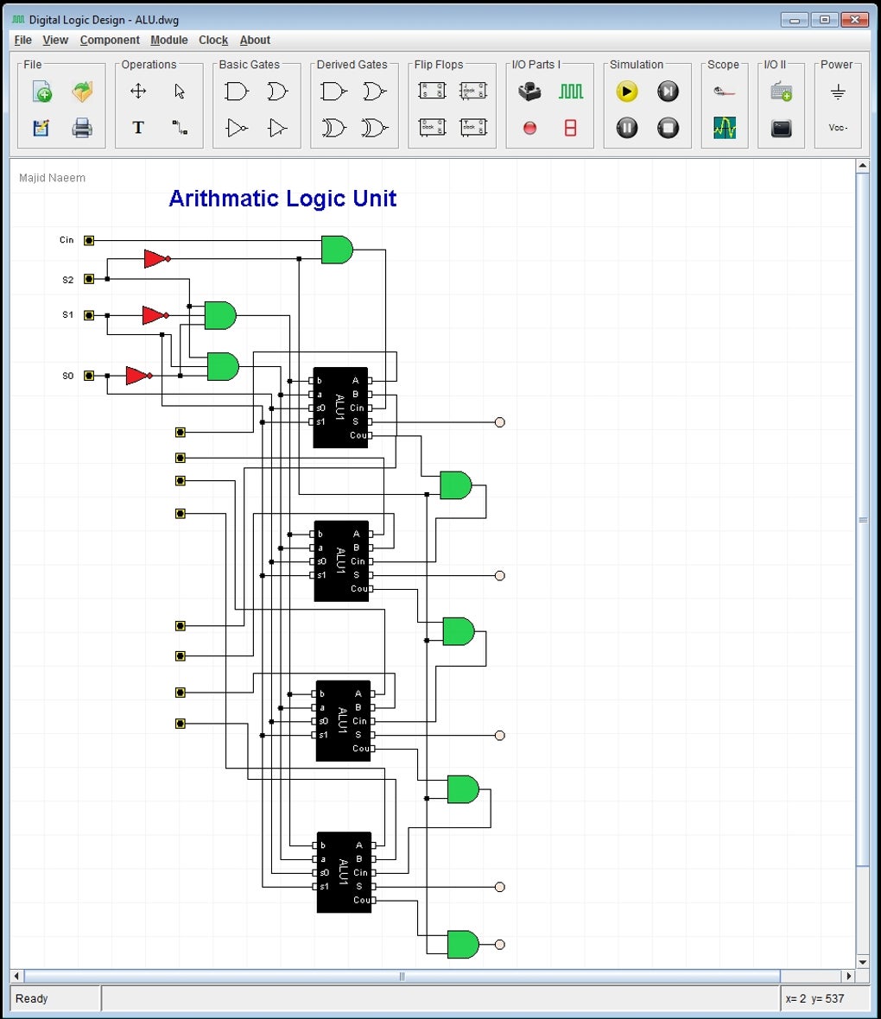Toggle the Cin input switch
This screenshot has height=1019, width=881.
point(87,240)
